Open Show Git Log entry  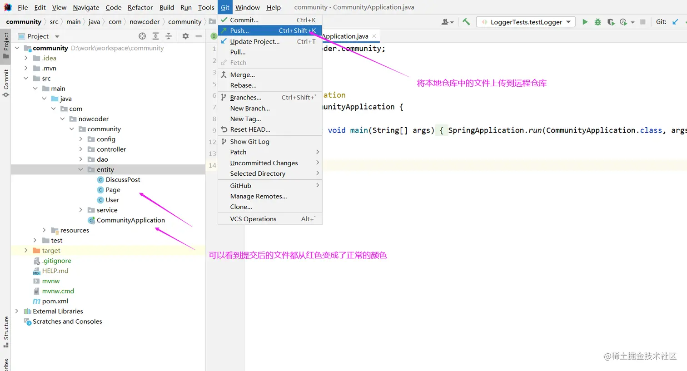pyautogui.click(x=270, y=141)
